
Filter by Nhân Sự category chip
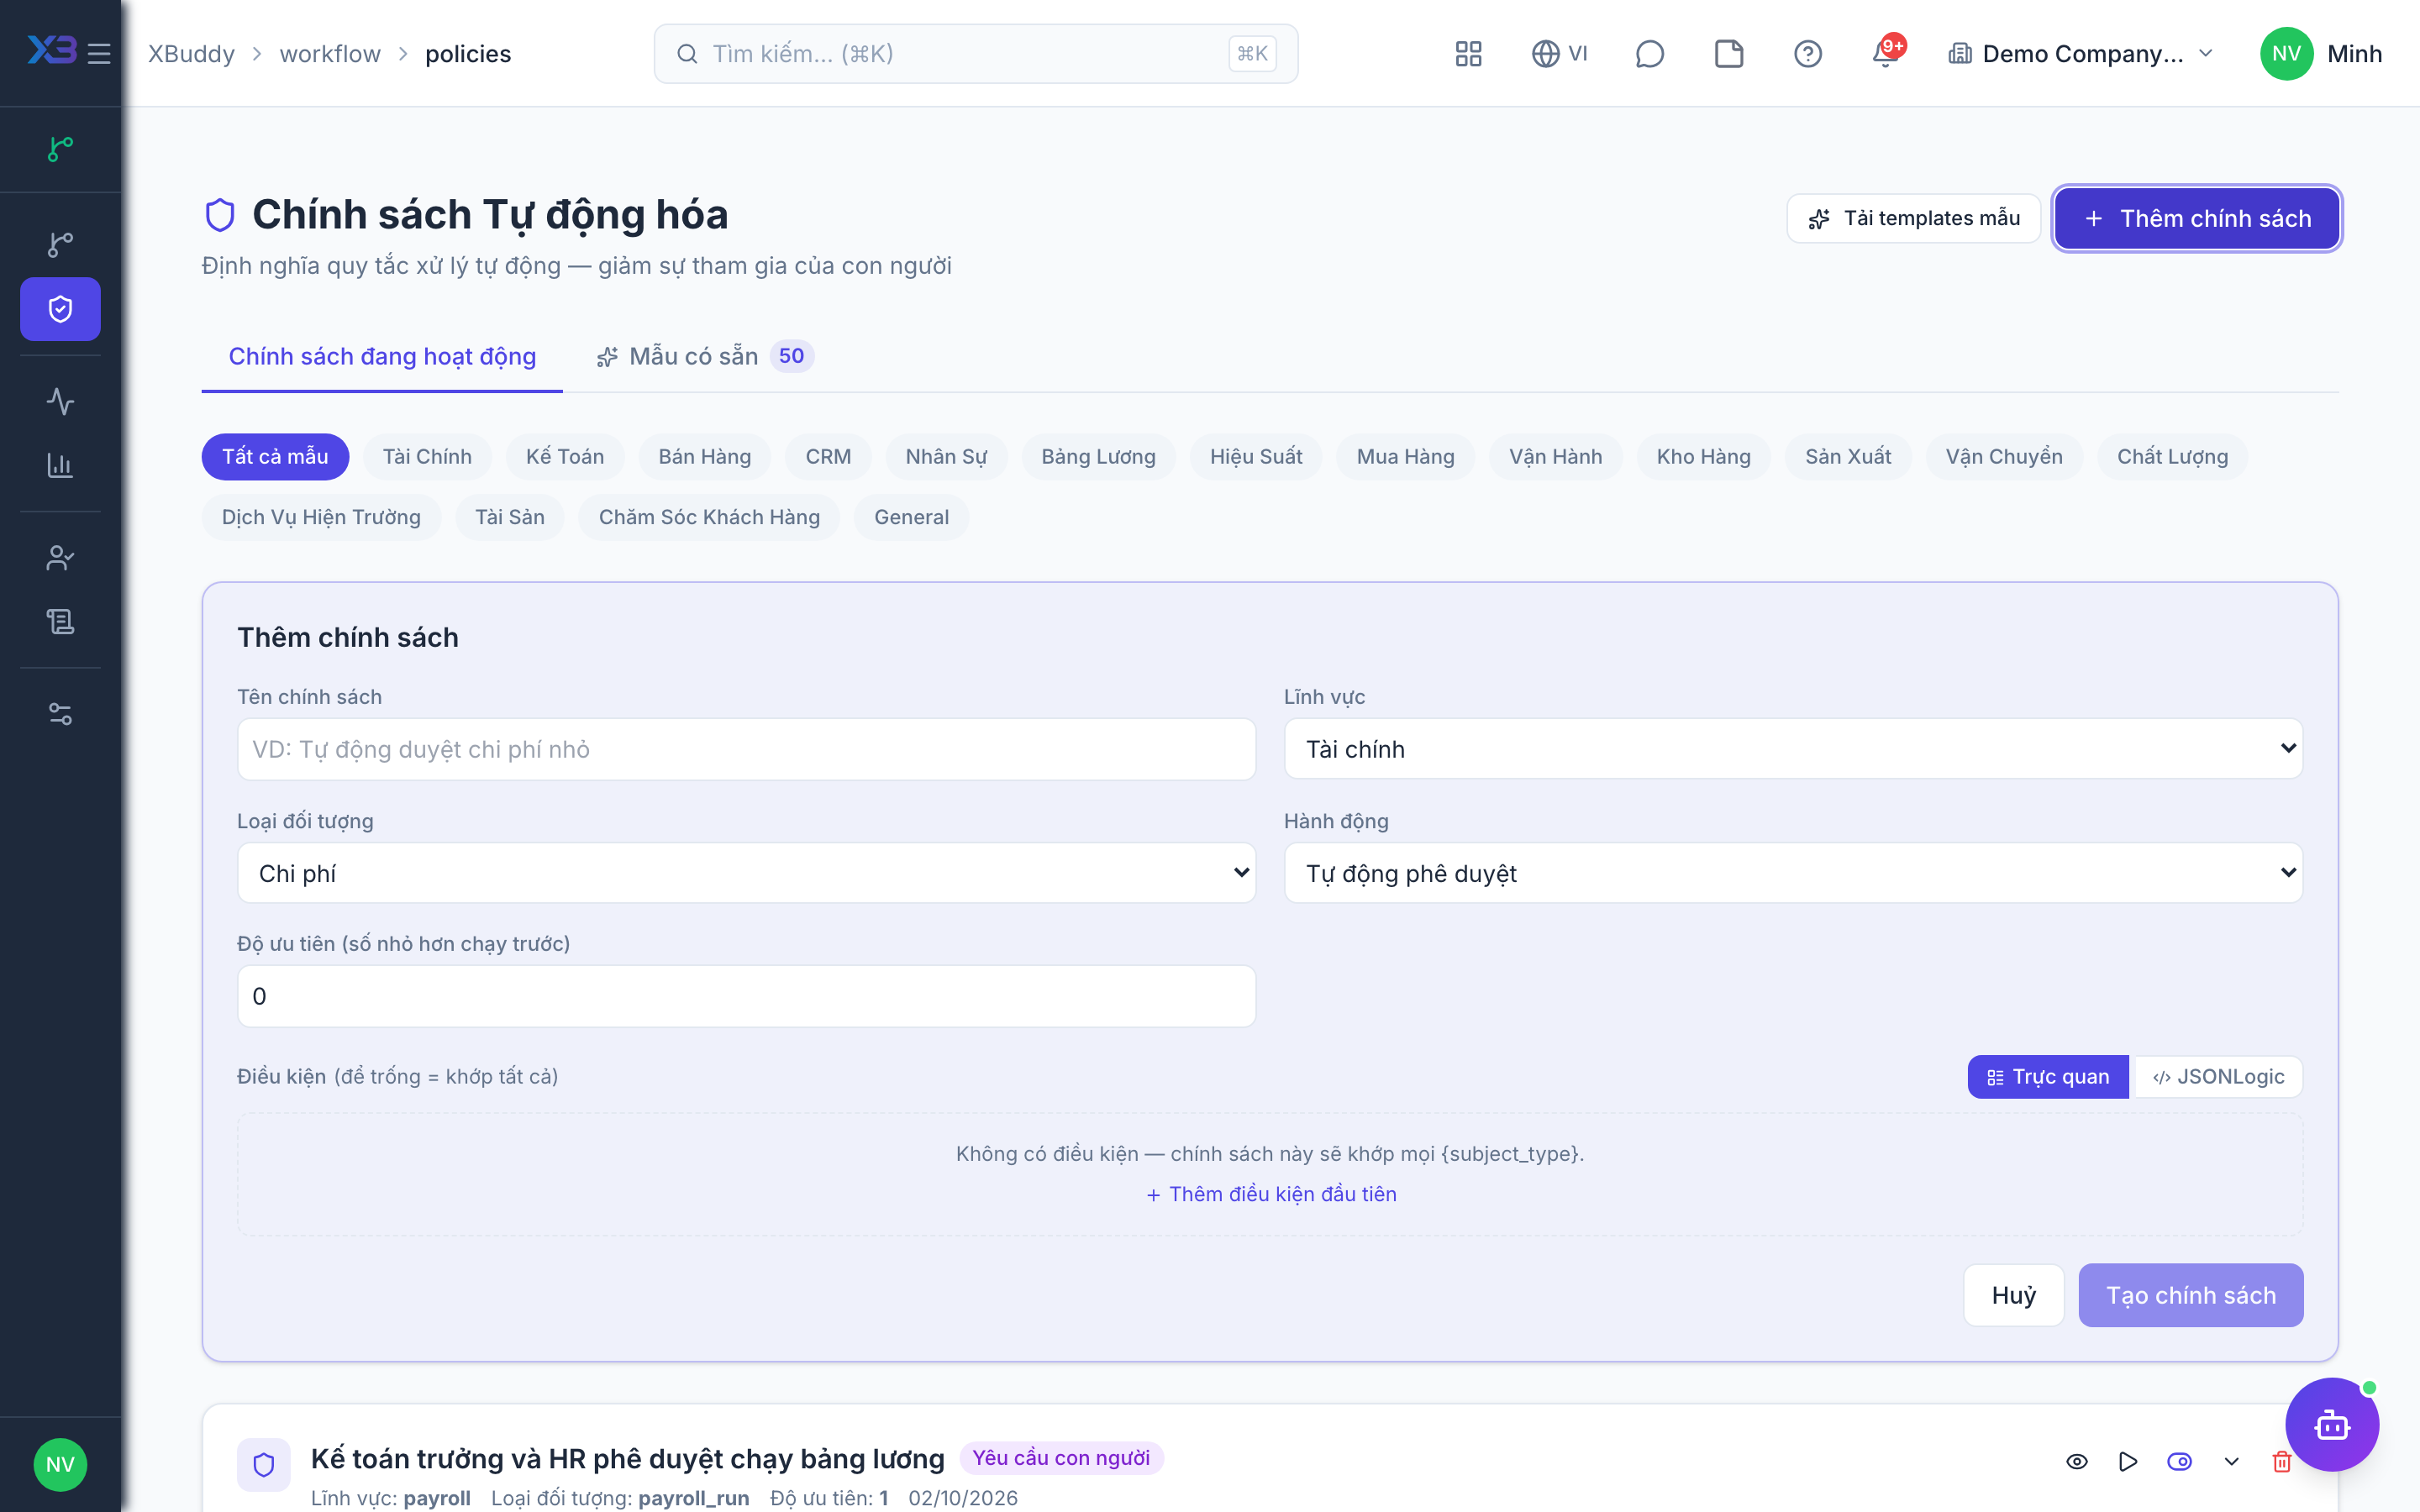(x=946, y=456)
